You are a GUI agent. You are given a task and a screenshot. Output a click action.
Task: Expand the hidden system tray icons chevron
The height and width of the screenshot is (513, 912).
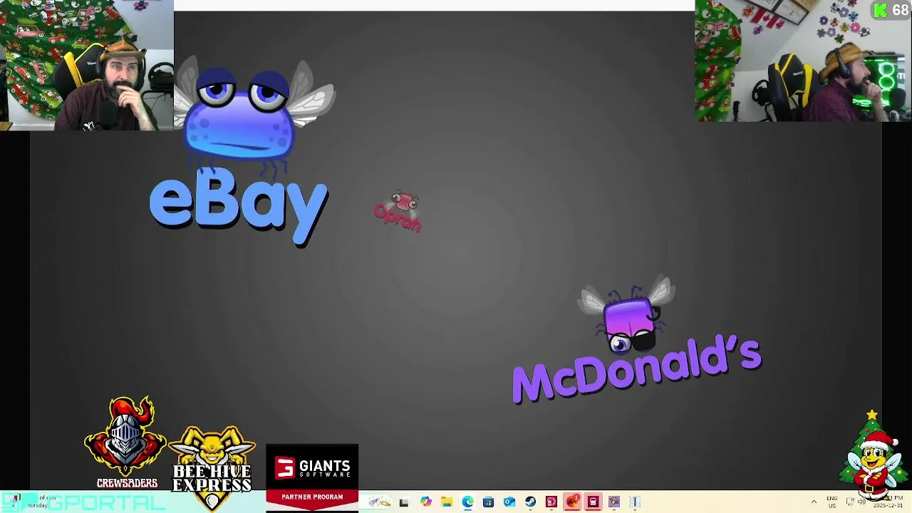pyautogui.click(x=814, y=502)
